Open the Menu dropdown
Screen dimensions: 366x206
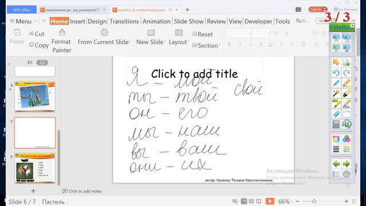(x=23, y=21)
